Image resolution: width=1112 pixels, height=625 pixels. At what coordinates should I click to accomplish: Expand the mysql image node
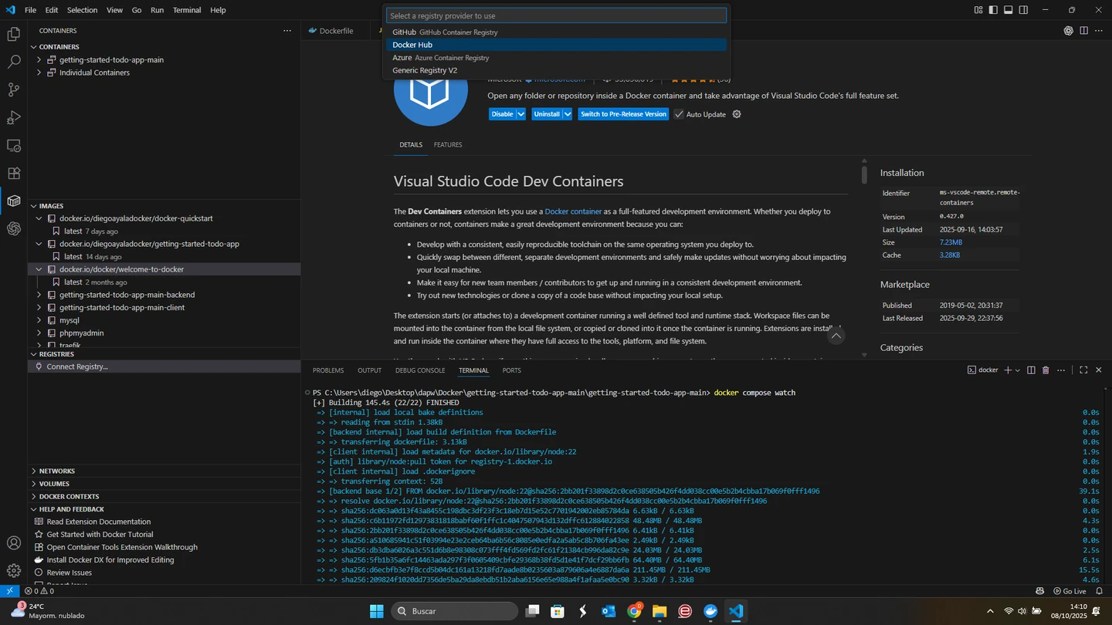[x=39, y=320]
